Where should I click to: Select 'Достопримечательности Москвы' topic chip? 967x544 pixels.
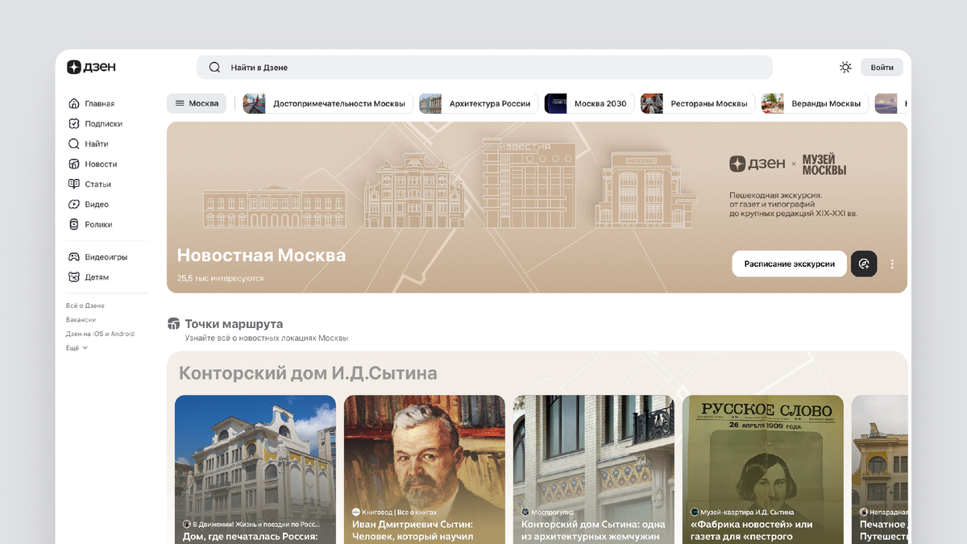click(x=328, y=103)
